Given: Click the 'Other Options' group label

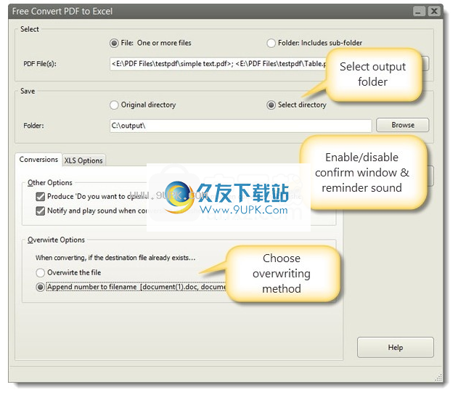Looking at the screenshot, I should [50, 183].
